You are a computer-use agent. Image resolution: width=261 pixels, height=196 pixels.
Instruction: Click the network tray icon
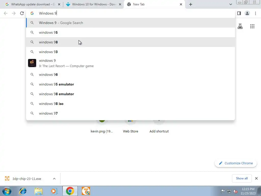229,191
